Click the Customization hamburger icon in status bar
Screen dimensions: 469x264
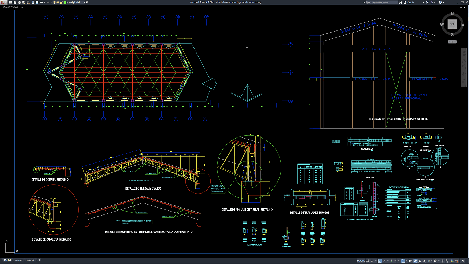click(466, 261)
